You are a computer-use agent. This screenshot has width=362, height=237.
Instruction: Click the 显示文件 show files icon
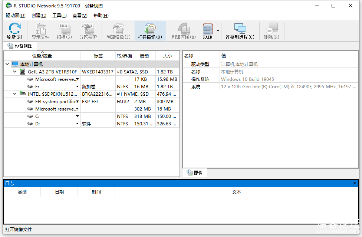pyautogui.click(x=40, y=30)
